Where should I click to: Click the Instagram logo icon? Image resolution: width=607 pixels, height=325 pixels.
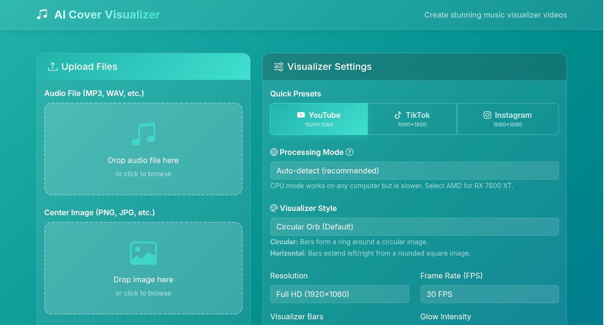[x=487, y=115]
